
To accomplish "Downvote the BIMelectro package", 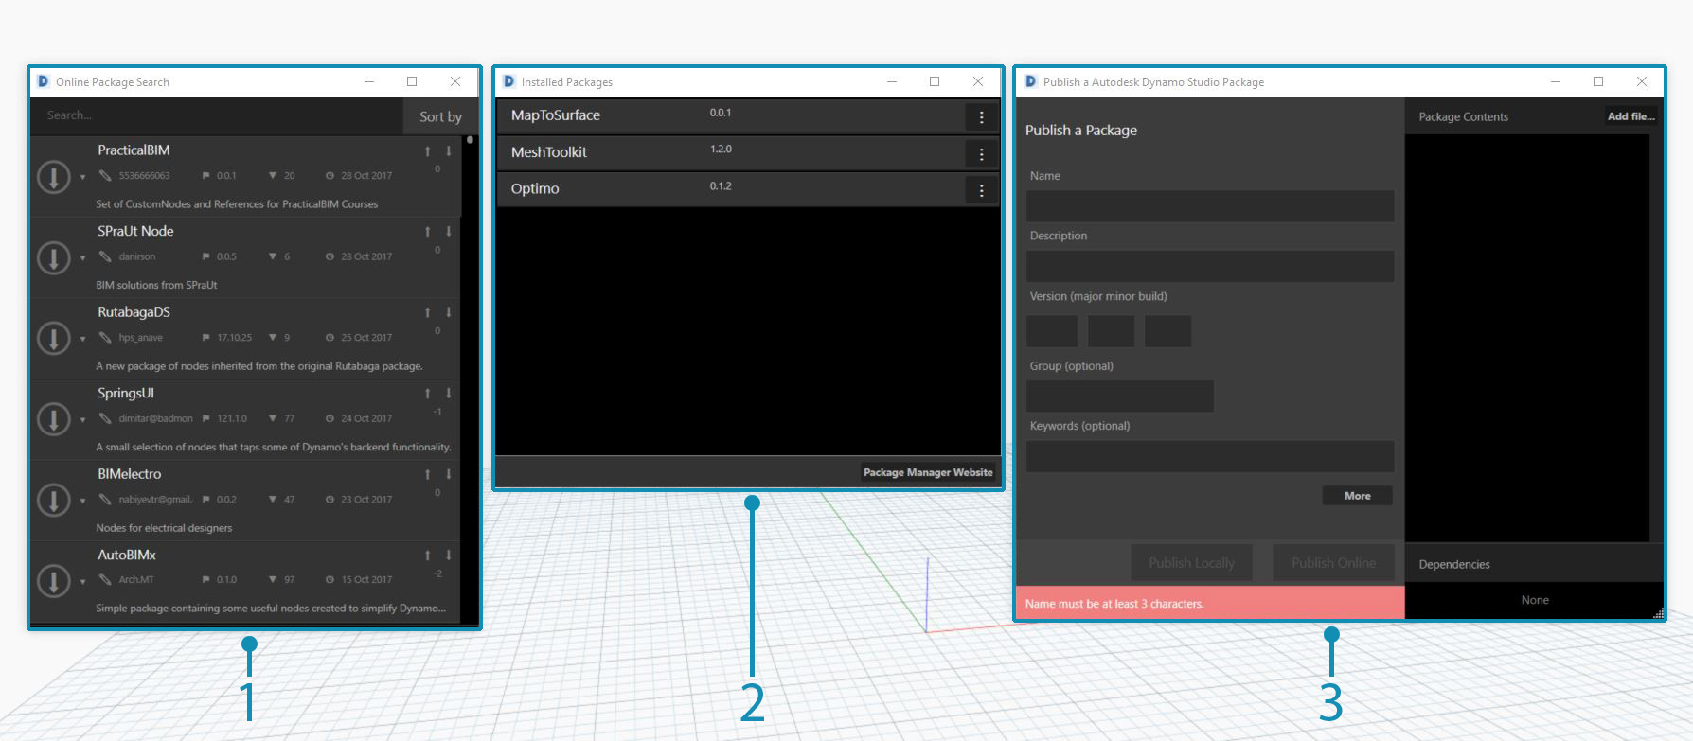I will coord(449,474).
